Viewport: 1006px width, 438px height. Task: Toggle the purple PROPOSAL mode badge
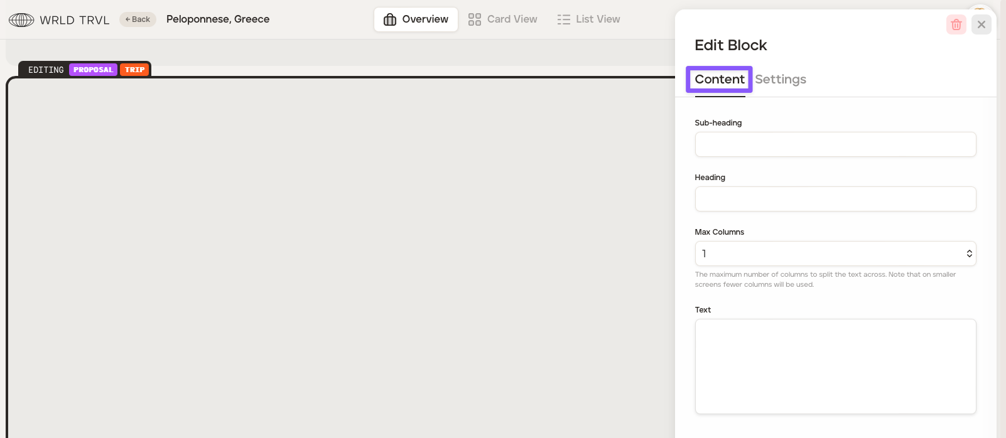click(93, 70)
